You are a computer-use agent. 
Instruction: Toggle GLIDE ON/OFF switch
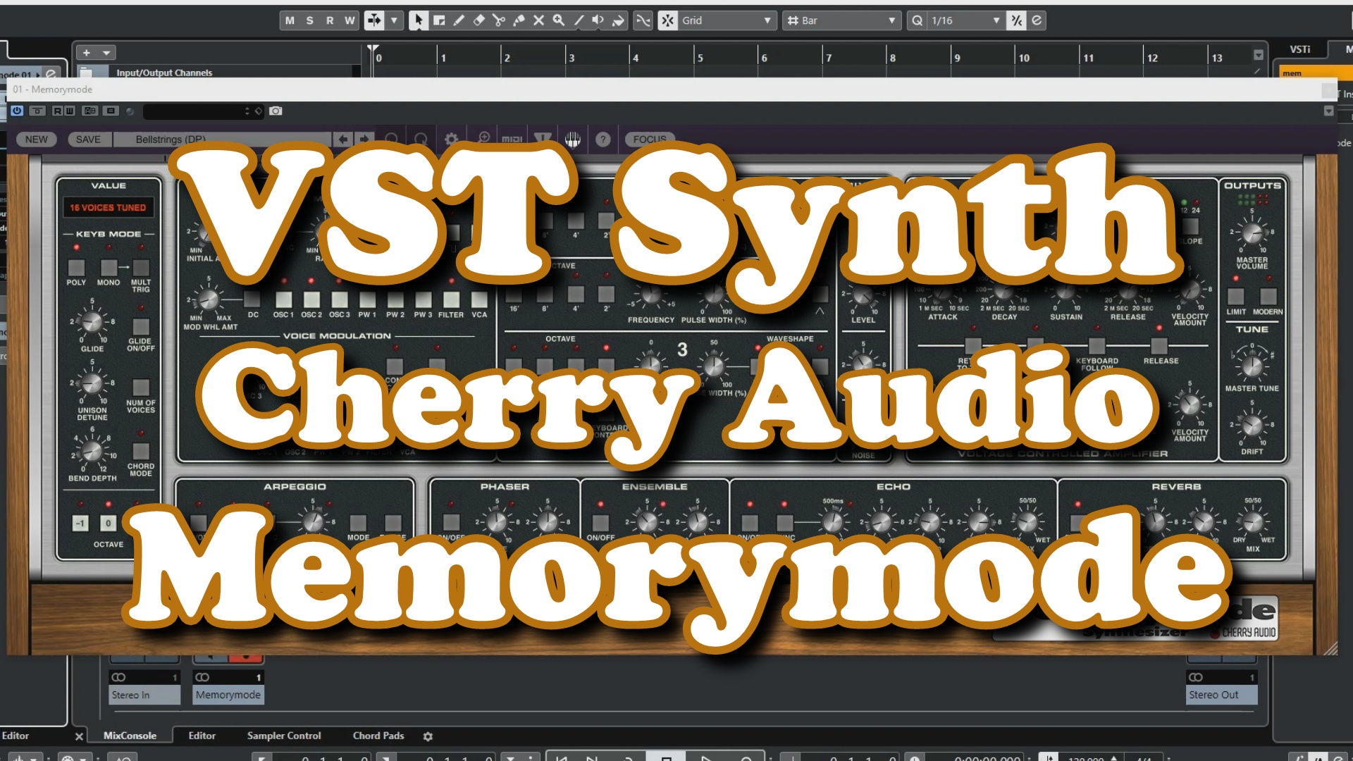[x=141, y=327]
